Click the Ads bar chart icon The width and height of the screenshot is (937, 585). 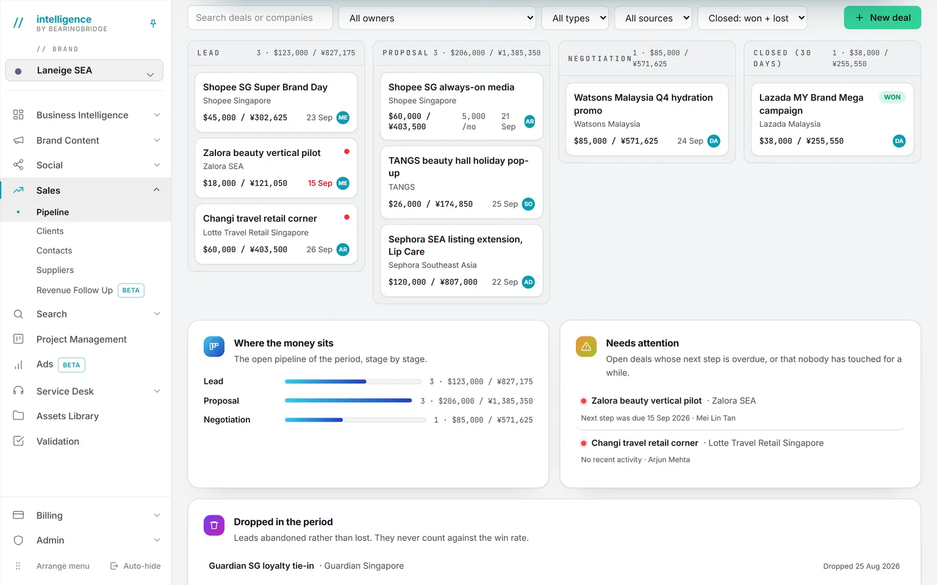18,364
